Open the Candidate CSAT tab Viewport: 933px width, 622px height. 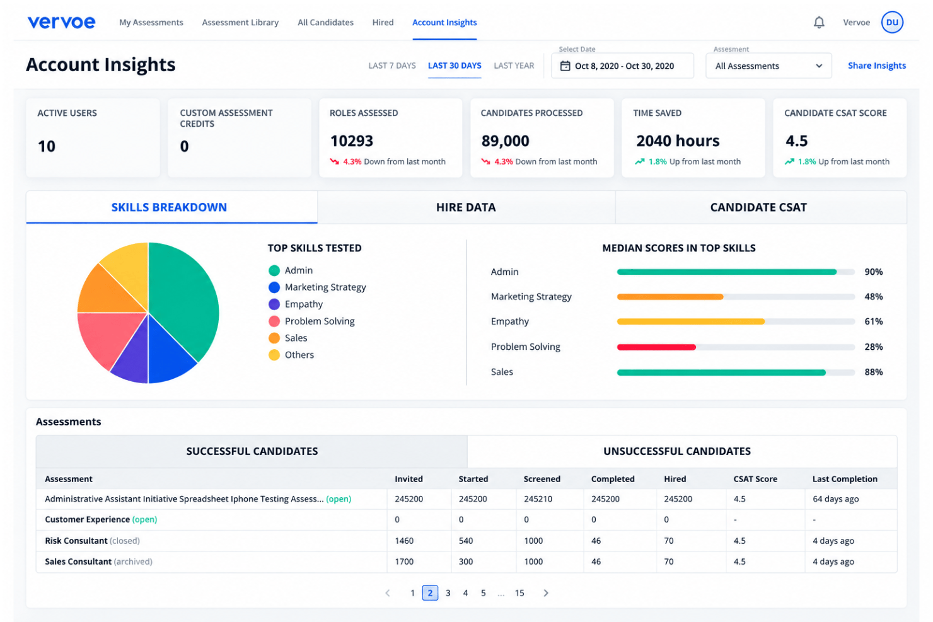pyautogui.click(x=761, y=207)
